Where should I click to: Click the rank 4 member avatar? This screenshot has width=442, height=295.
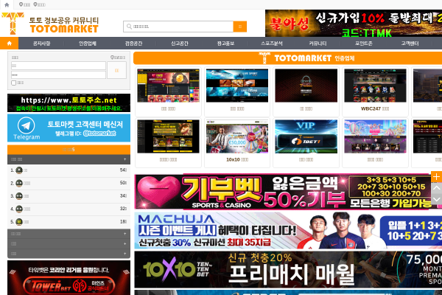coord(19,209)
